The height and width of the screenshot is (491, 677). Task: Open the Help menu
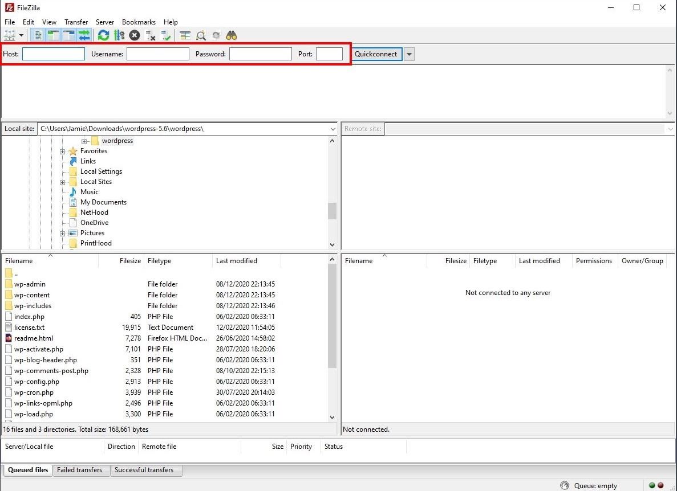171,22
